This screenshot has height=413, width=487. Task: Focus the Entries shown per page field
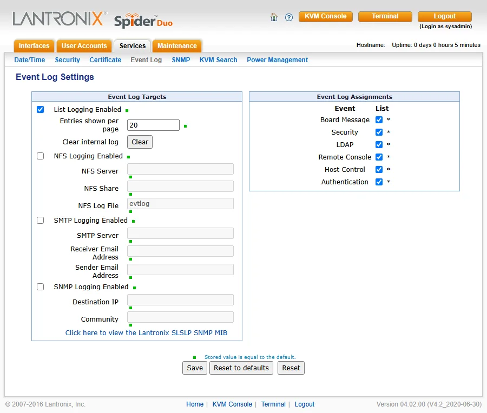point(154,125)
